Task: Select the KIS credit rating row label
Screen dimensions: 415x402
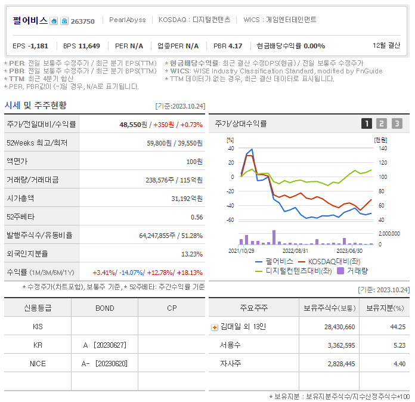Action: (x=38, y=327)
